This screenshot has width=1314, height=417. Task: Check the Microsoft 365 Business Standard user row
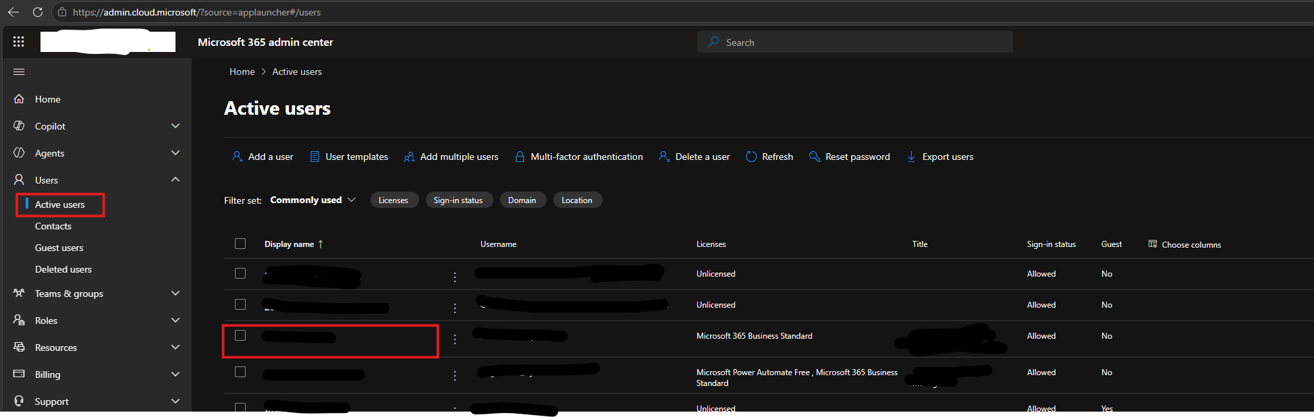240,335
